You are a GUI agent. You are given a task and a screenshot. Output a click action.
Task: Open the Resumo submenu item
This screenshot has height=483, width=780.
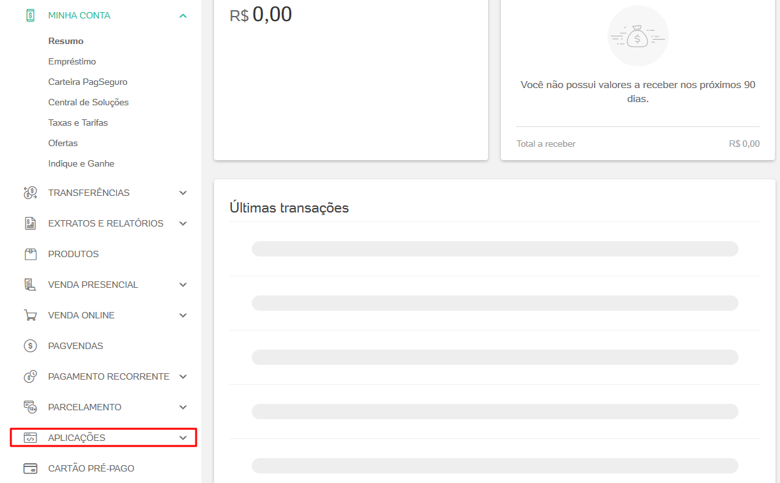coord(66,41)
